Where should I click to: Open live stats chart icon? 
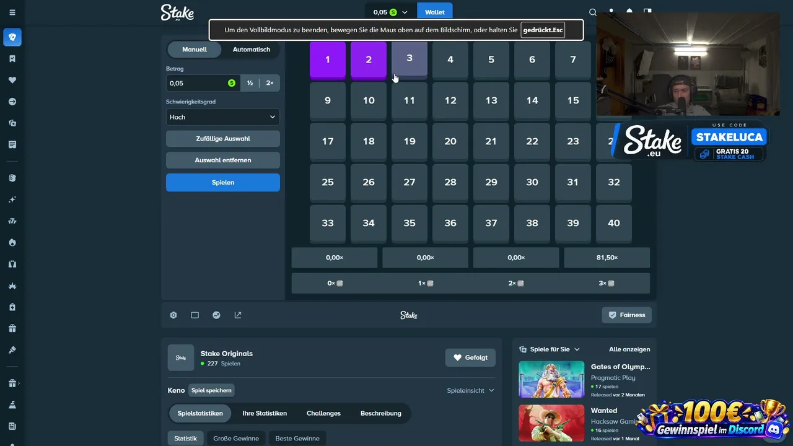point(216,315)
